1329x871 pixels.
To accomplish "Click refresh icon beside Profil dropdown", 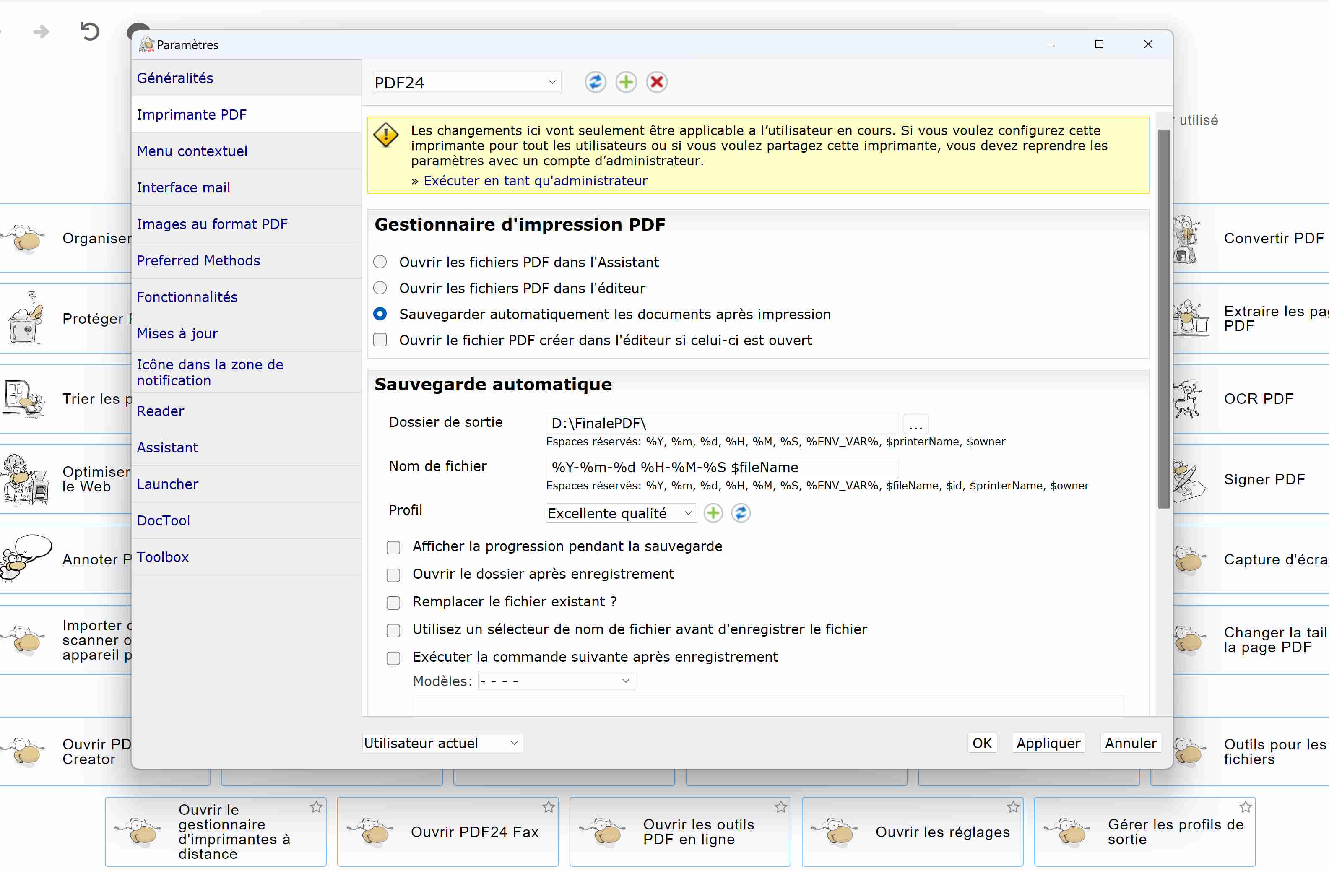I will 741,512.
